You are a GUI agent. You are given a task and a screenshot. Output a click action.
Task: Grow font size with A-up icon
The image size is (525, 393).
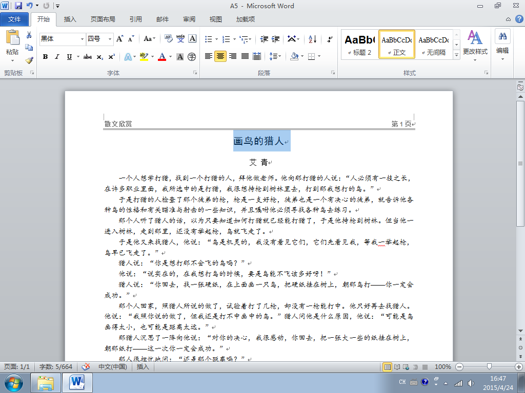pyautogui.click(x=120, y=39)
